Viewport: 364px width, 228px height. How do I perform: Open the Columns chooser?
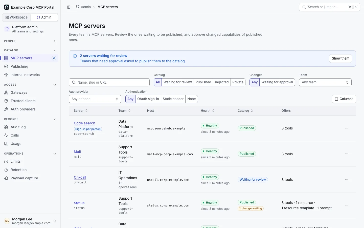344,99
